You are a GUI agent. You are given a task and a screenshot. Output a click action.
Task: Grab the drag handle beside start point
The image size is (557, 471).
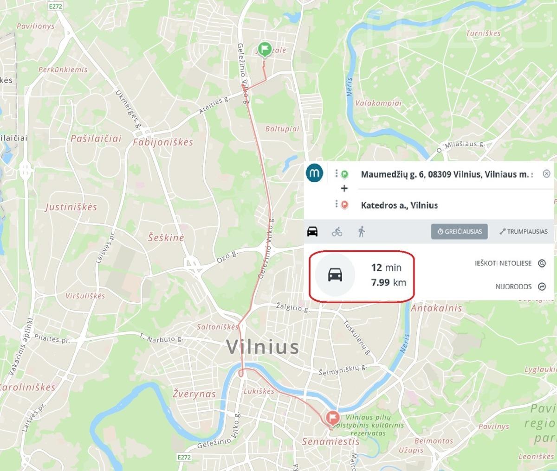[336, 173]
